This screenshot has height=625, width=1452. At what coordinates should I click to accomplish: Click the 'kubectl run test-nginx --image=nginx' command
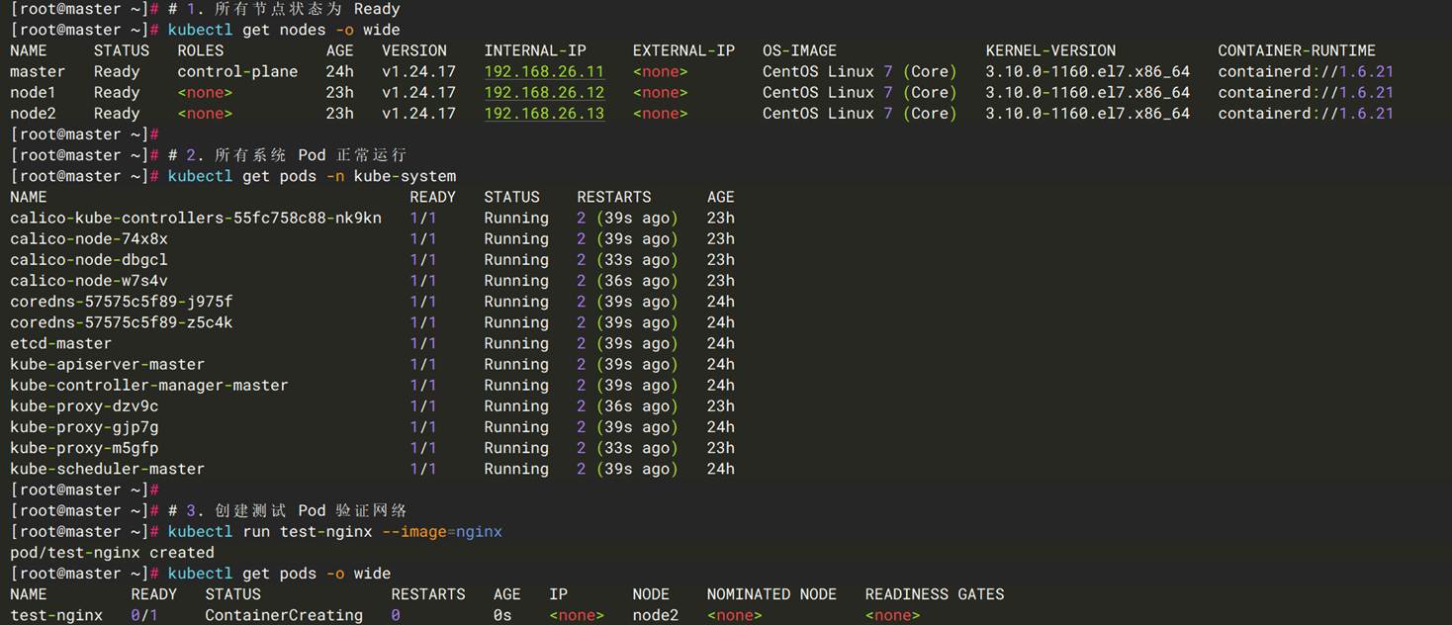coord(334,531)
